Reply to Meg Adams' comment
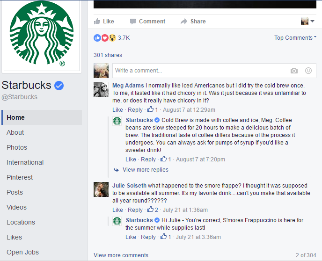 135,110
